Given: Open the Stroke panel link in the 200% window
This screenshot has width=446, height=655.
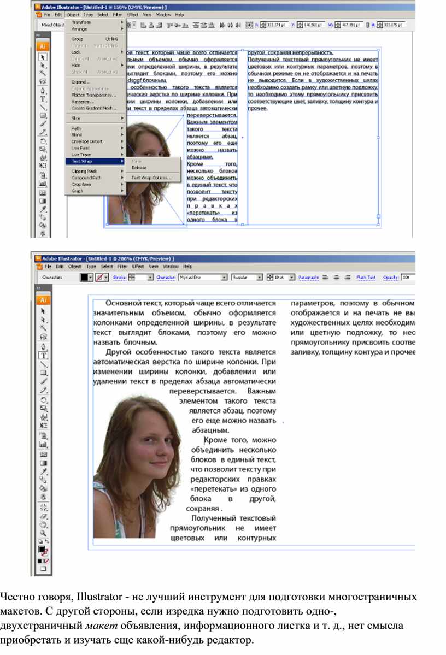Looking at the screenshot, I should (x=119, y=278).
